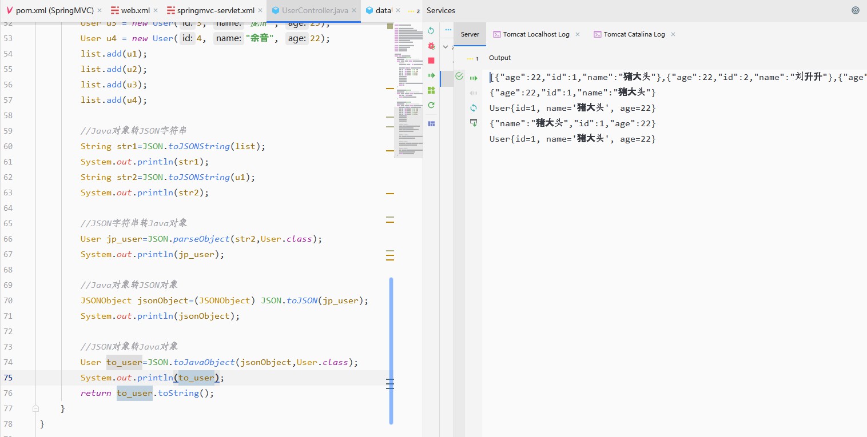Click the 'list.add(u4);' line
Viewport: 867px width, 437px height.
[x=114, y=100]
